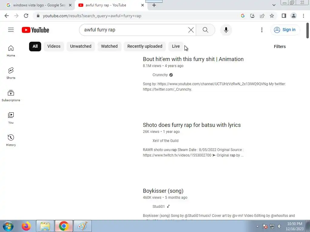Image resolution: width=310 pixels, height=232 pixels.
Task: Select the All filter chip
Action: click(35, 46)
